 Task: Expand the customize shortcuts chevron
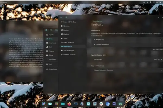point(161,70)
